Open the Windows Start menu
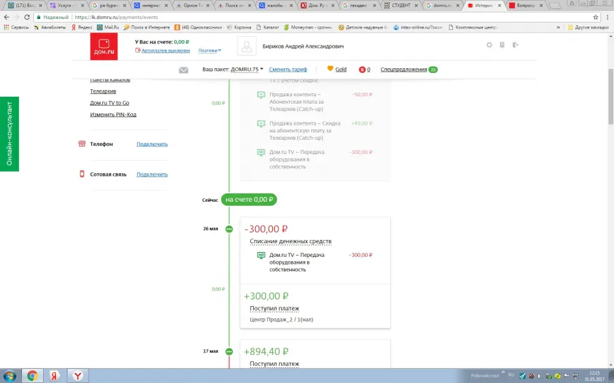 (10, 376)
